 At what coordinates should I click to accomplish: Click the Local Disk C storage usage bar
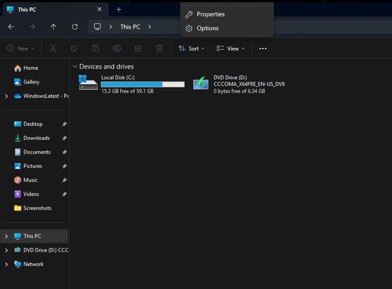pyautogui.click(x=142, y=84)
